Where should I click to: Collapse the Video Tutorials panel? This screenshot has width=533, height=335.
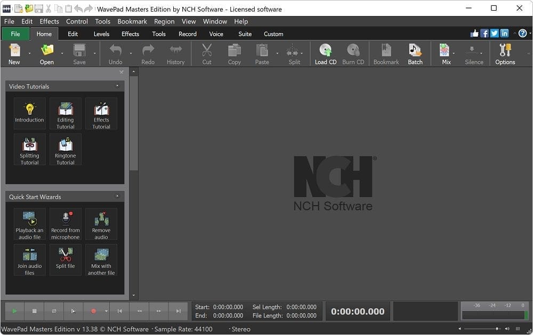[117, 86]
